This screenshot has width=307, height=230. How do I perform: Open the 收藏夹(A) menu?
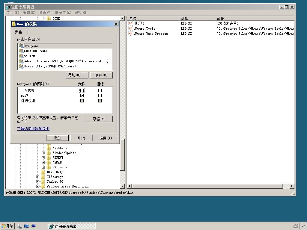coord(63,13)
